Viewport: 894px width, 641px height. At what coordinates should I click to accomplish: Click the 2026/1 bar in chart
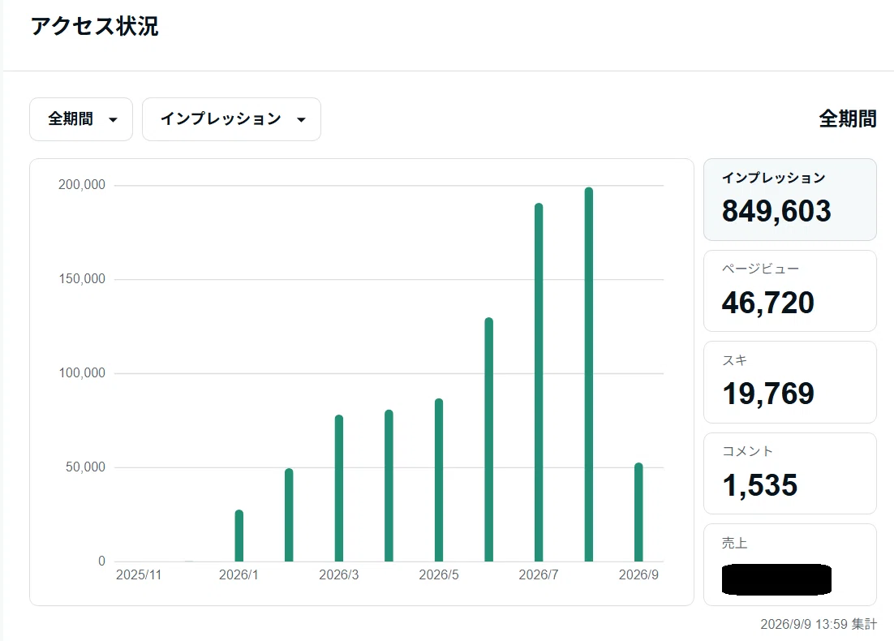coord(239,536)
